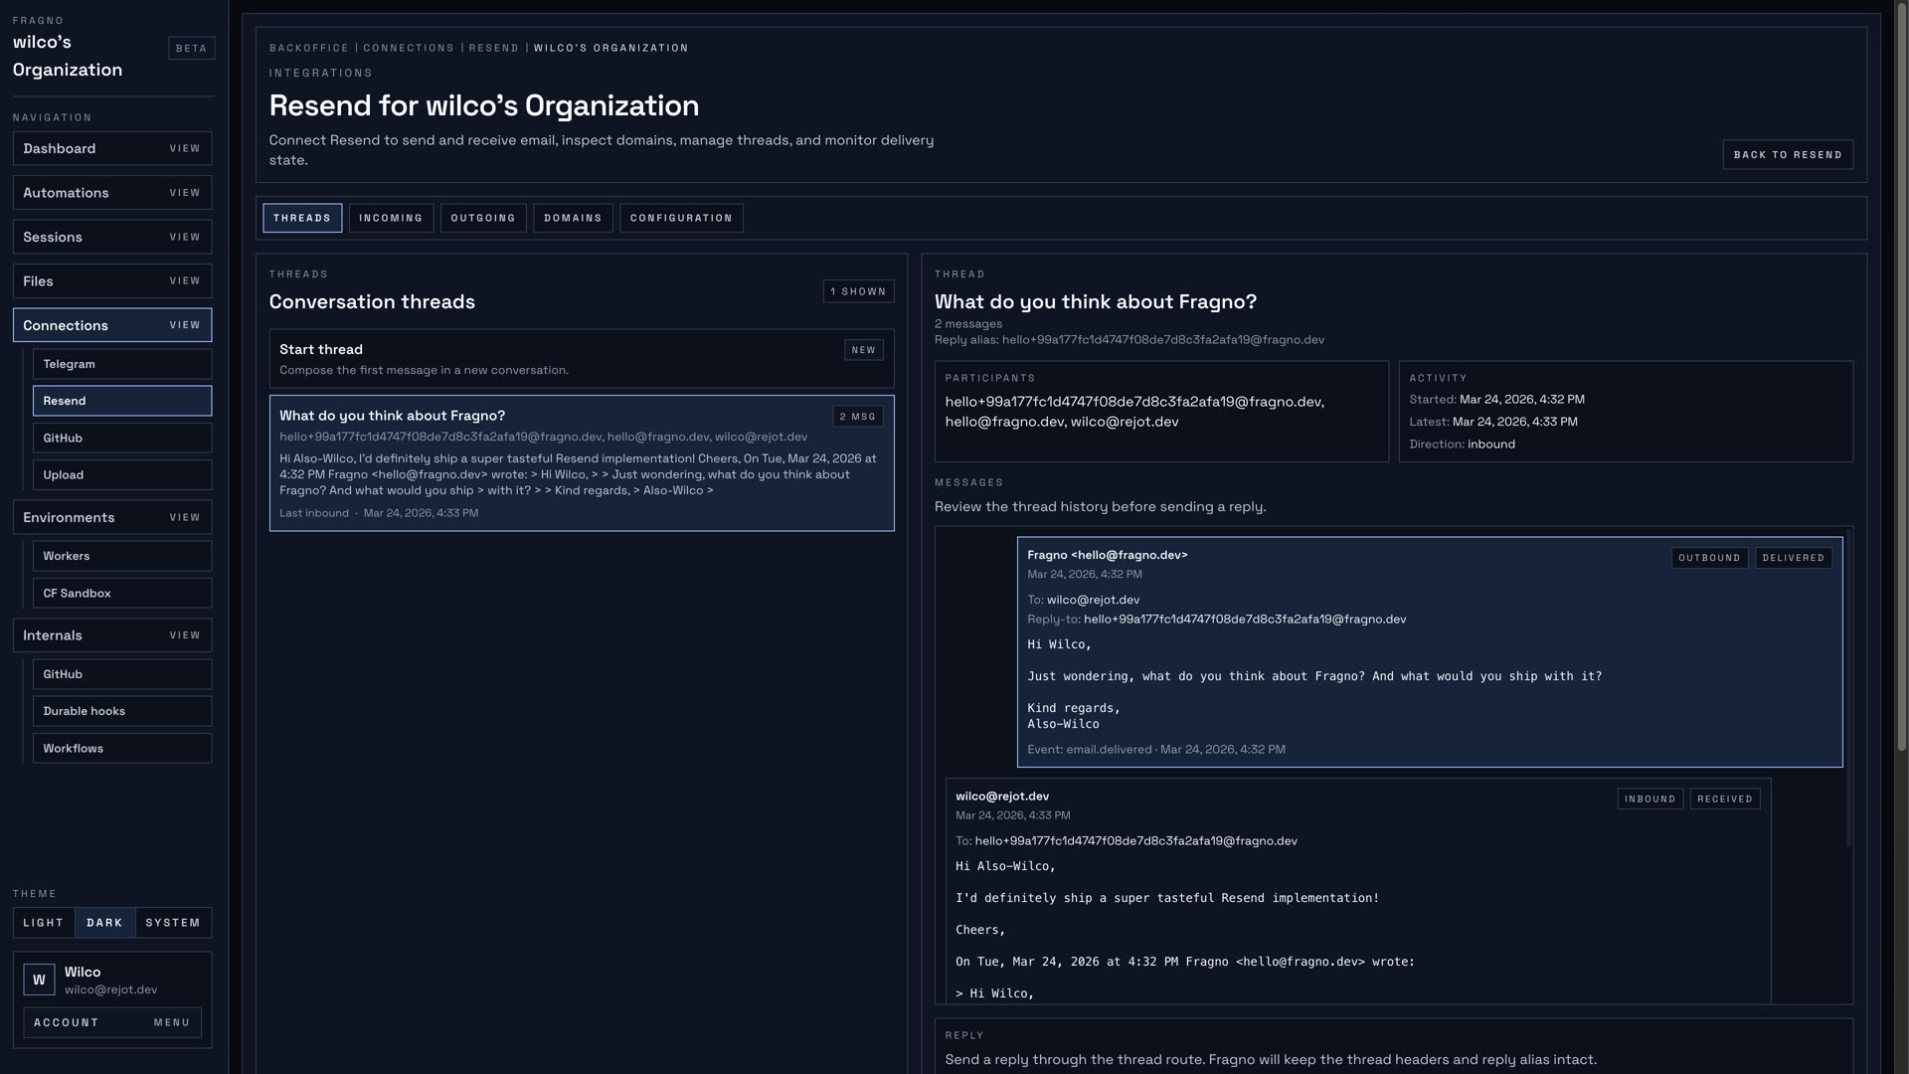Switch to the Incoming tab

click(x=391, y=218)
